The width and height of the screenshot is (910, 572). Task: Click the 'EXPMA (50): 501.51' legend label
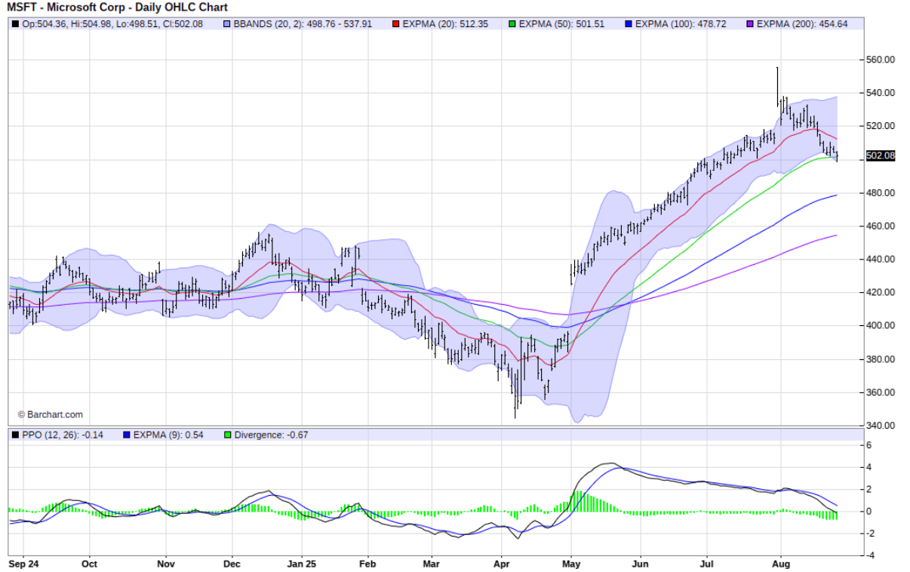pyautogui.click(x=563, y=24)
